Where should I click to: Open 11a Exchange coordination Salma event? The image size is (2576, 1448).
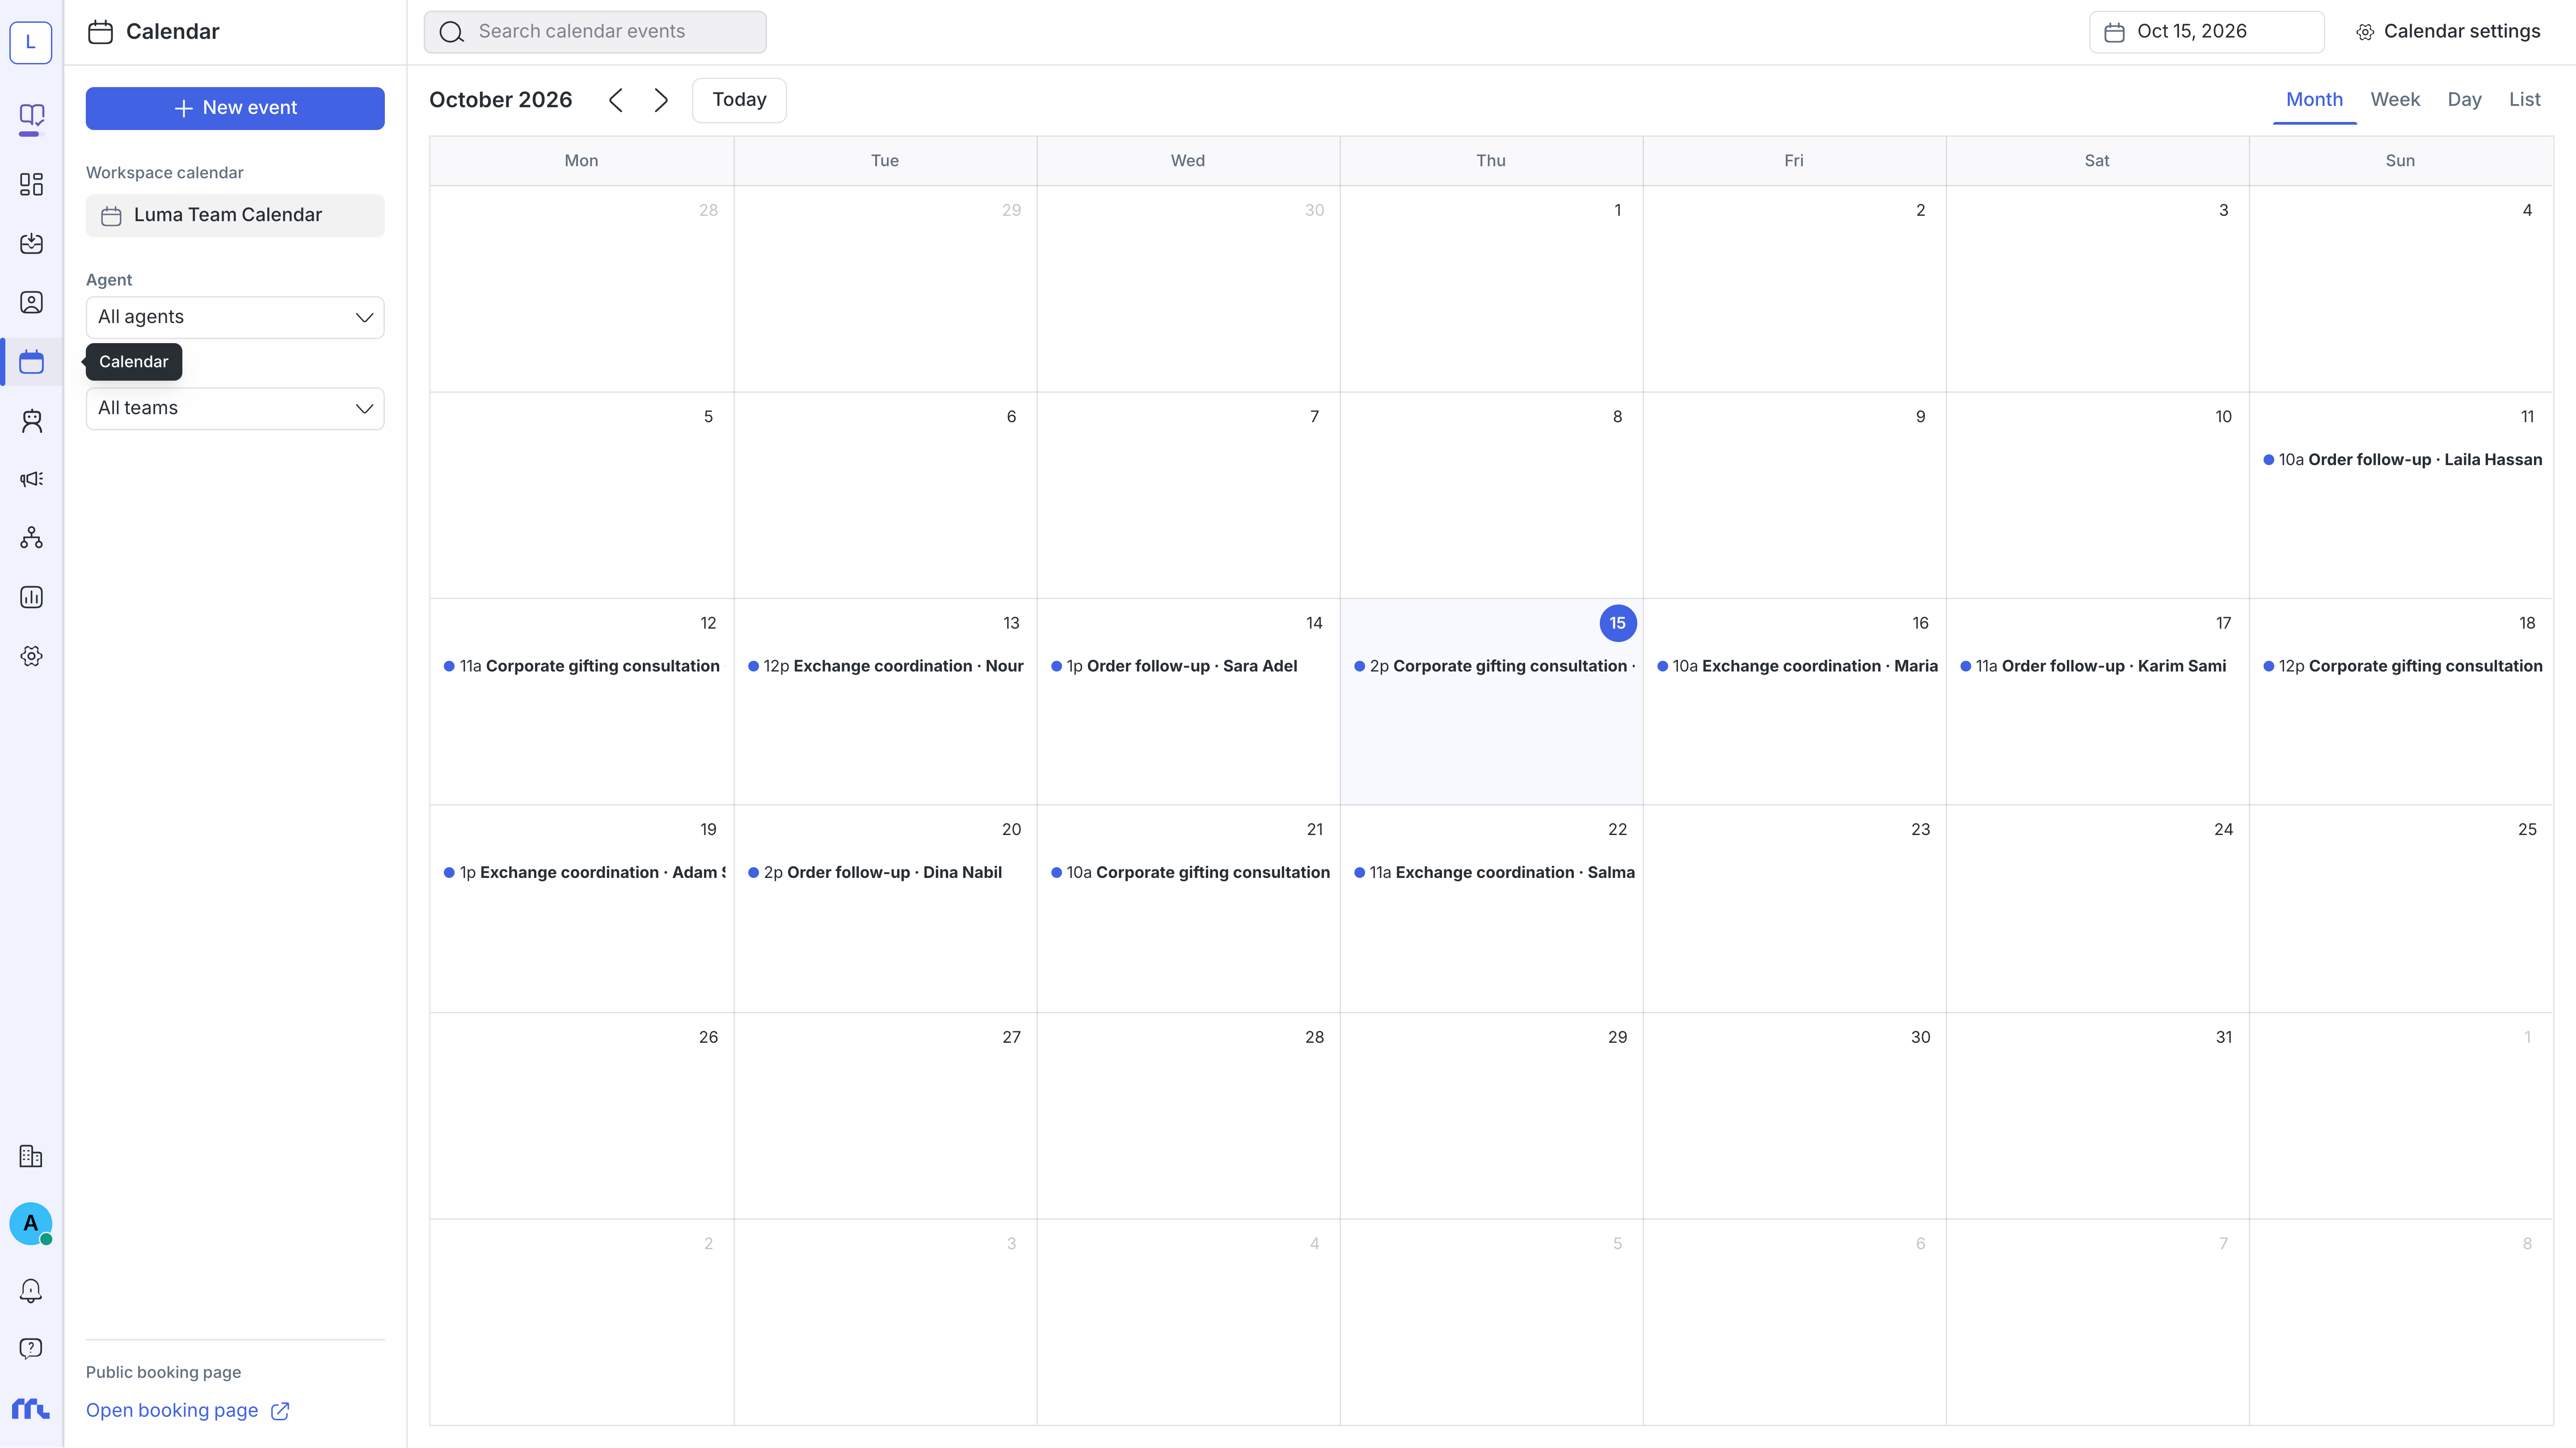(1494, 873)
